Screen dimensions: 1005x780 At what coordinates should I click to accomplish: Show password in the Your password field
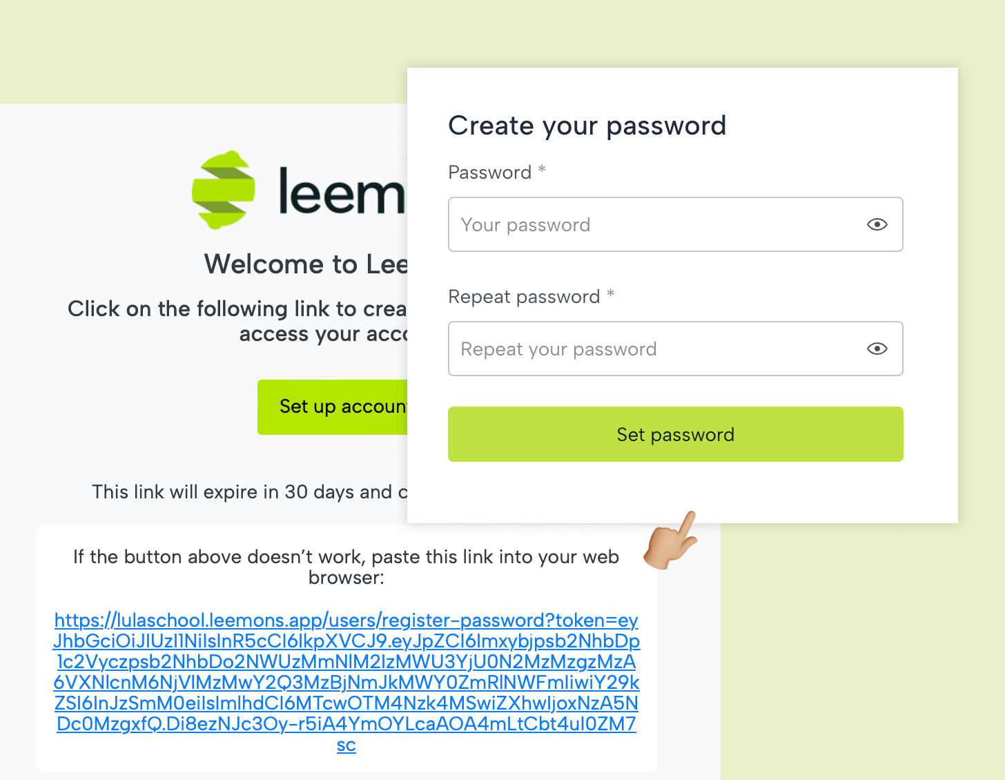[877, 224]
